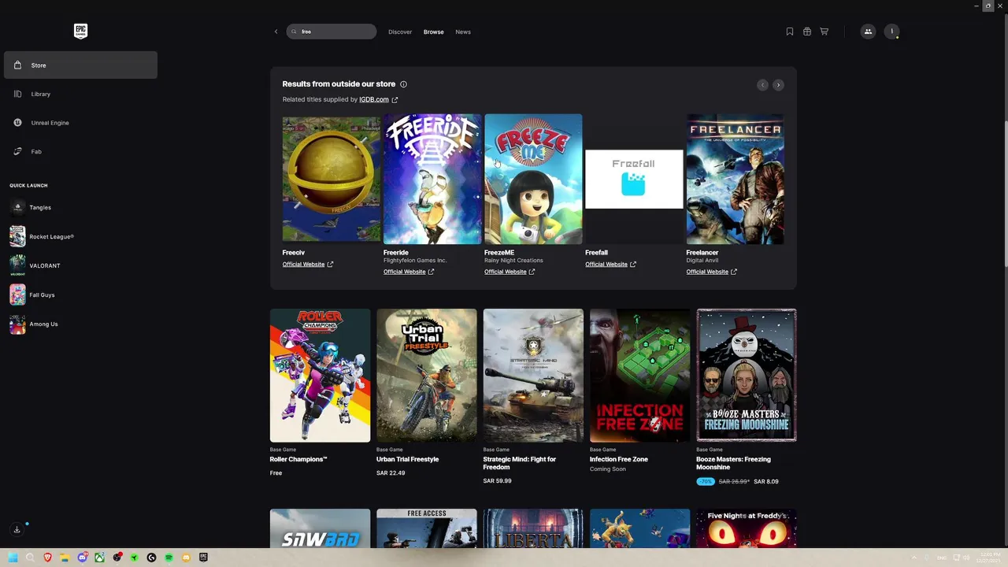Open the Downloads icon at the sidebar bottom

tap(17, 529)
